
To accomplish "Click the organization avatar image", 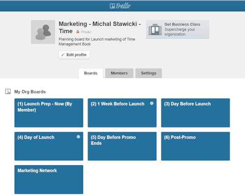I will pos(43,32).
